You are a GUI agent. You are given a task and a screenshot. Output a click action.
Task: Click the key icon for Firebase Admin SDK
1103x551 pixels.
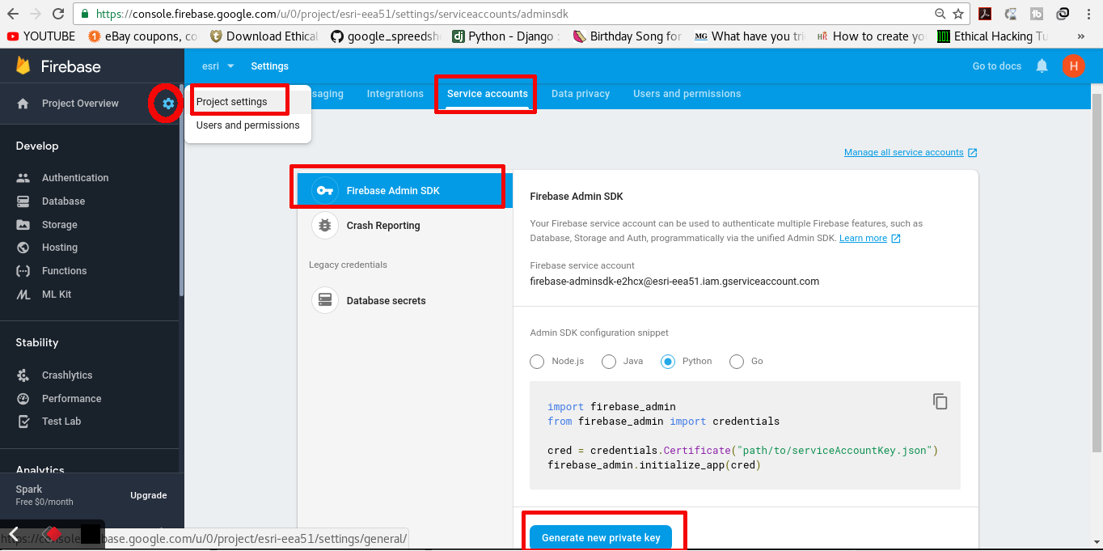click(x=325, y=191)
